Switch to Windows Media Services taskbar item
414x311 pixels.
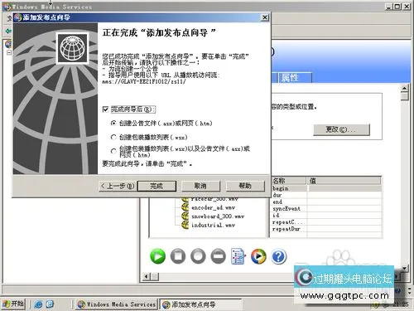117,304
